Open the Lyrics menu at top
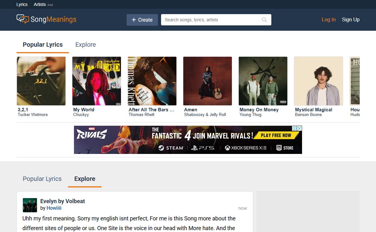The height and width of the screenshot is (232, 376). [x=22, y=4]
